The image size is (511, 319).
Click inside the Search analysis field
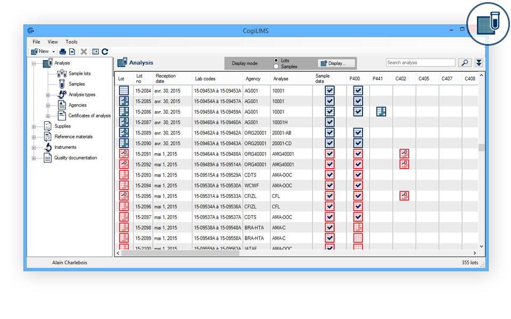[x=421, y=62]
